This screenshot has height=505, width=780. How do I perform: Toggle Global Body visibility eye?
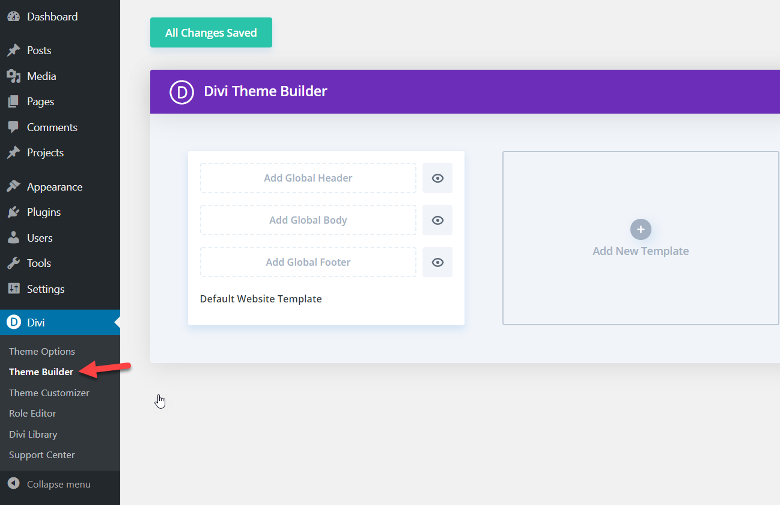[x=437, y=220]
